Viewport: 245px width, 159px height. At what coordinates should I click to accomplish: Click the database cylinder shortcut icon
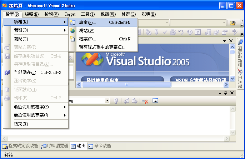tap(208, 32)
